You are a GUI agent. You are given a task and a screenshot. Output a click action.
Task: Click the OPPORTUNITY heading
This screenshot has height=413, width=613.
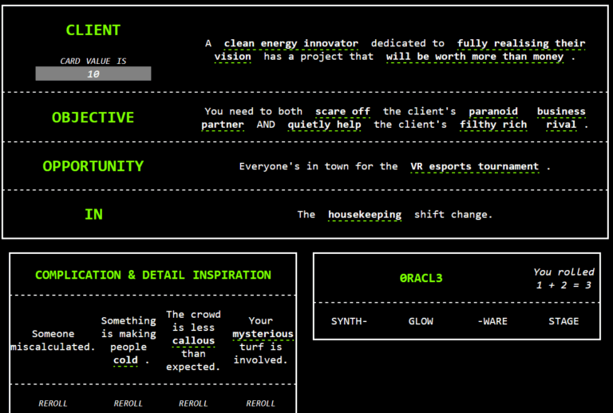click(x=93, y=166)
